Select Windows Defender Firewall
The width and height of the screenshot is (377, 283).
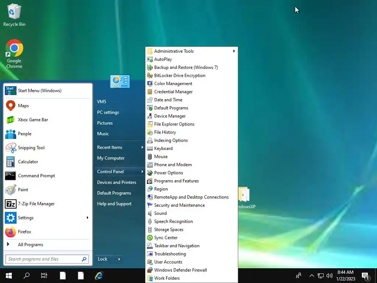tap(191, 270)
